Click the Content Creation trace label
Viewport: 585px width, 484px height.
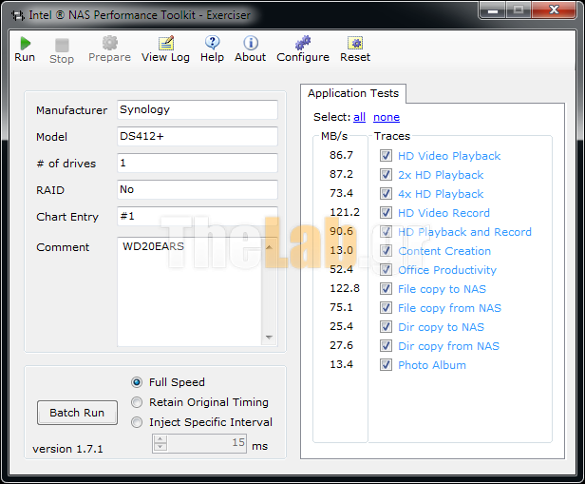444,251
